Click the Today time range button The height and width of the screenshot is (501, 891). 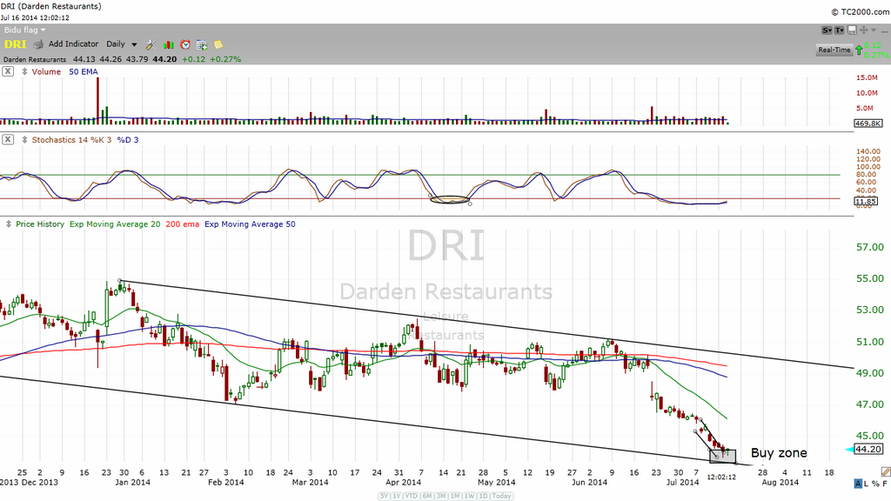click(501, 496)
